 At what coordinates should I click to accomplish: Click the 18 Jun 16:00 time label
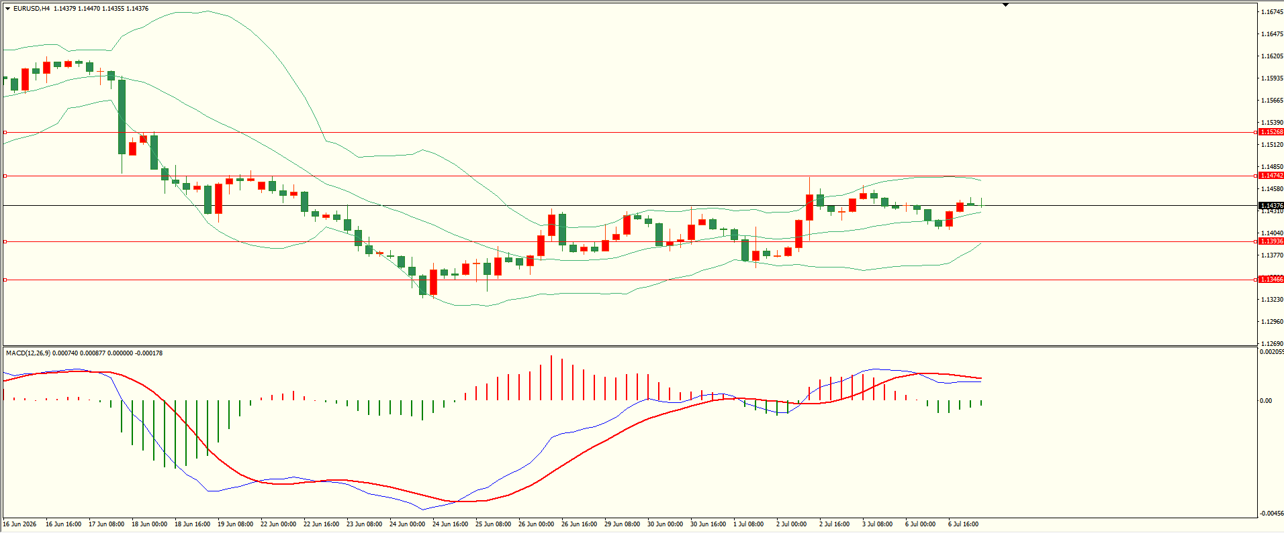193,524
